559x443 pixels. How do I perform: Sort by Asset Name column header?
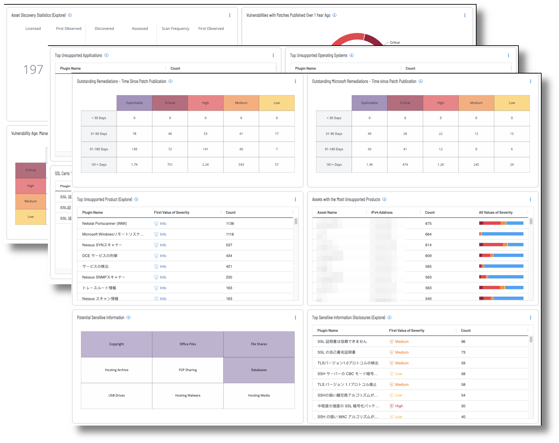tap(327, 212)
